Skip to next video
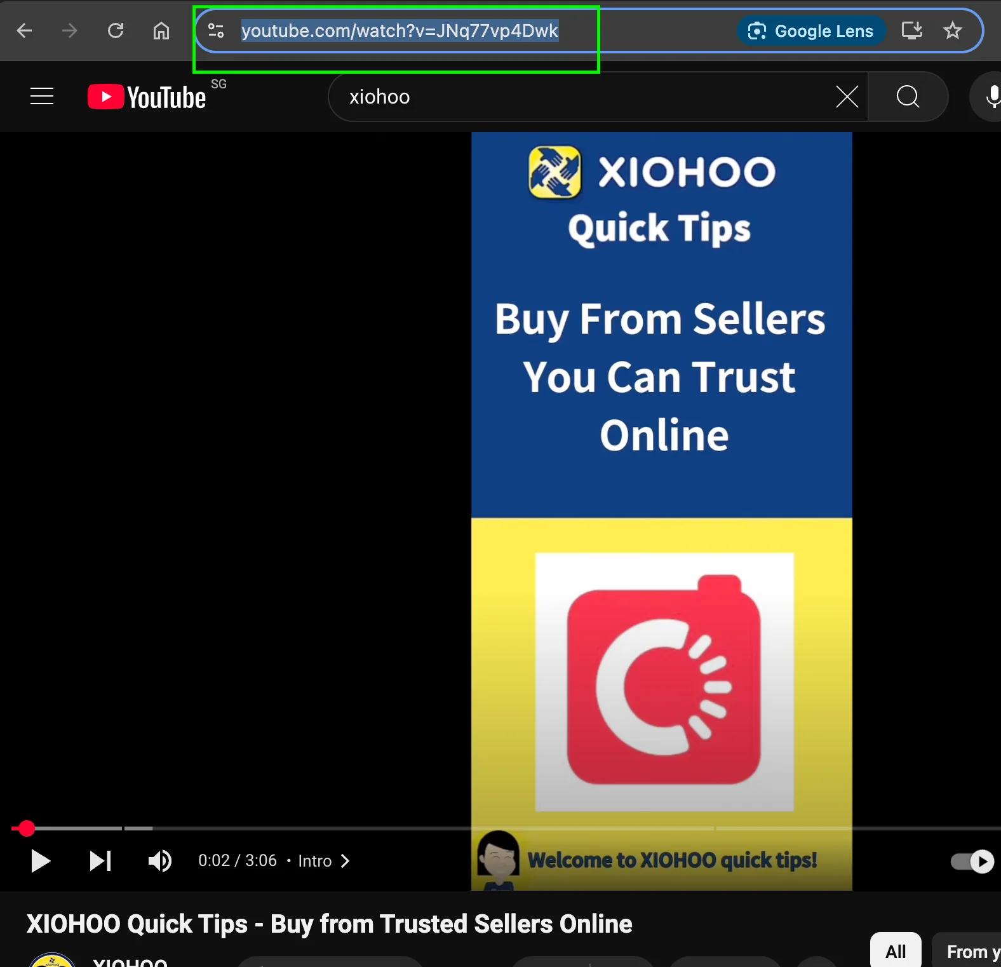 tap(100, 861)
